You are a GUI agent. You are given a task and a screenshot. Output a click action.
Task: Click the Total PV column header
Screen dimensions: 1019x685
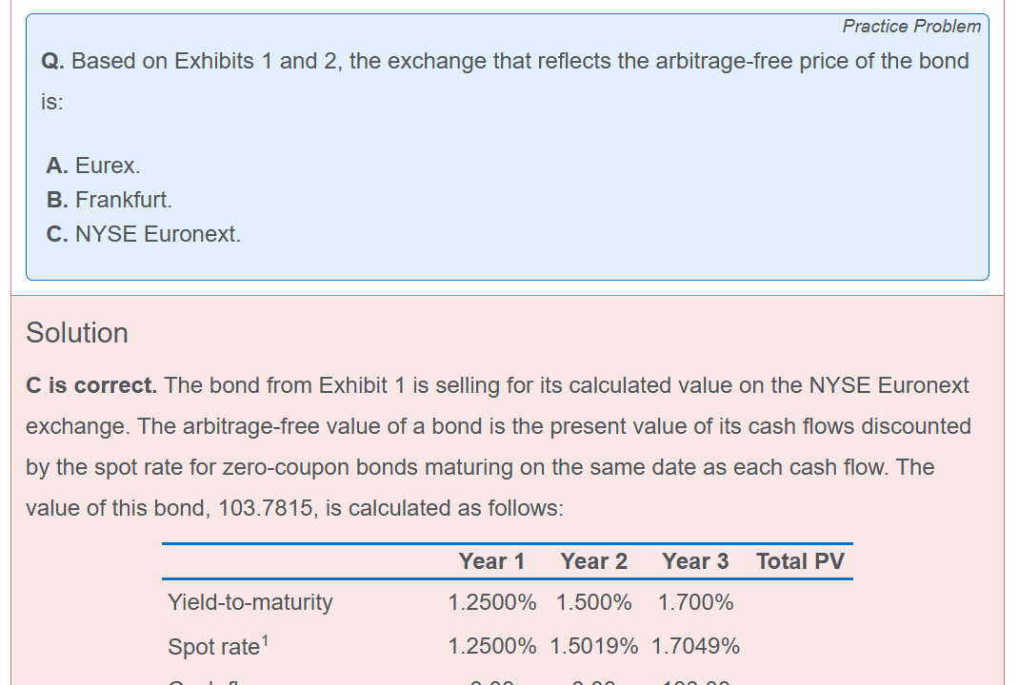pyautogui.click(x=800, y=561)
